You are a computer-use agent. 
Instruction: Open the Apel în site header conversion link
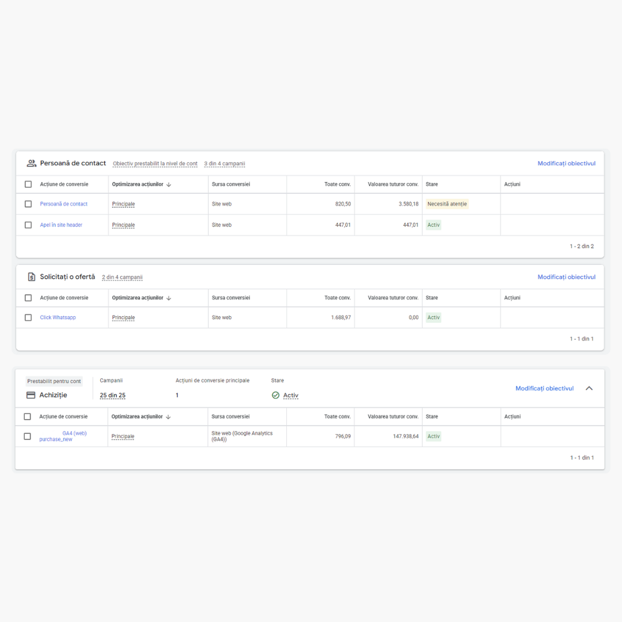(x=61, y=225)
